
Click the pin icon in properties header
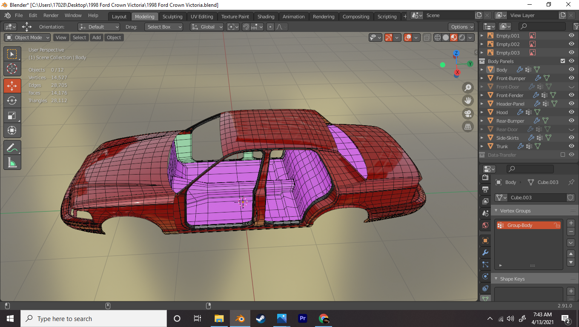point(571,182)
